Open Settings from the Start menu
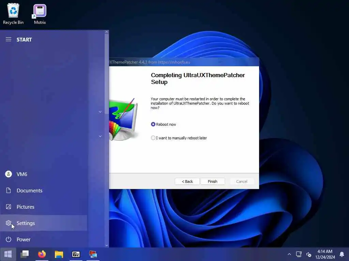Screen dimensions: 349x261 (x=43, y=223)
